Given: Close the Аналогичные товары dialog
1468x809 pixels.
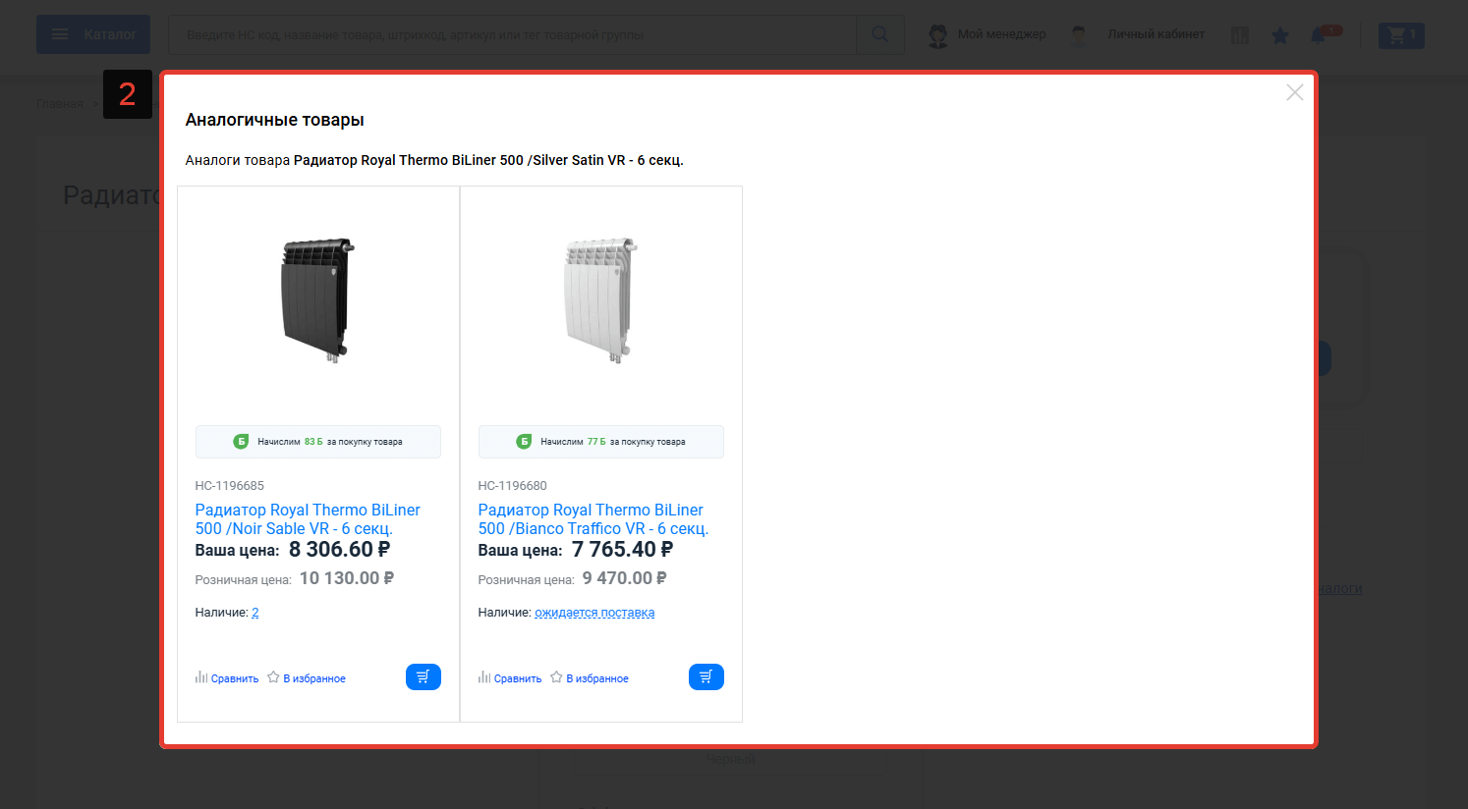Looking at the screenshot, I should point(1295,92).
